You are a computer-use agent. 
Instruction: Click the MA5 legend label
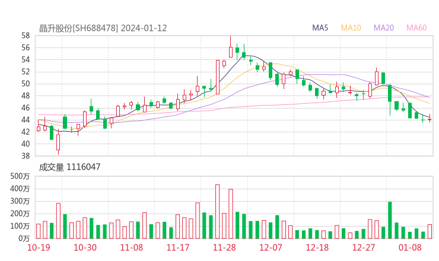coord(320,28)
